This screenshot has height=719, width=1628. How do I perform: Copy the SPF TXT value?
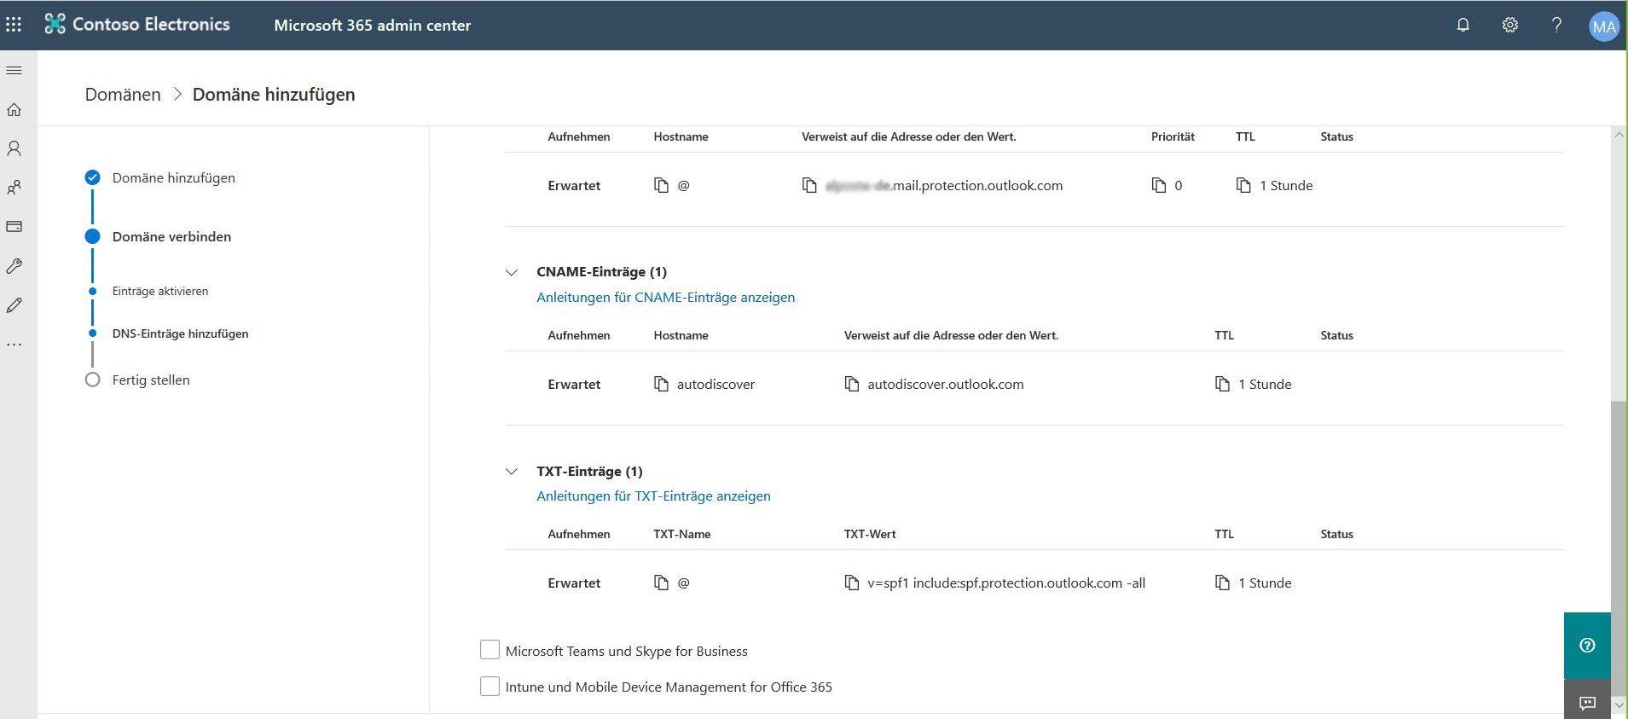(x=851, y=583)
